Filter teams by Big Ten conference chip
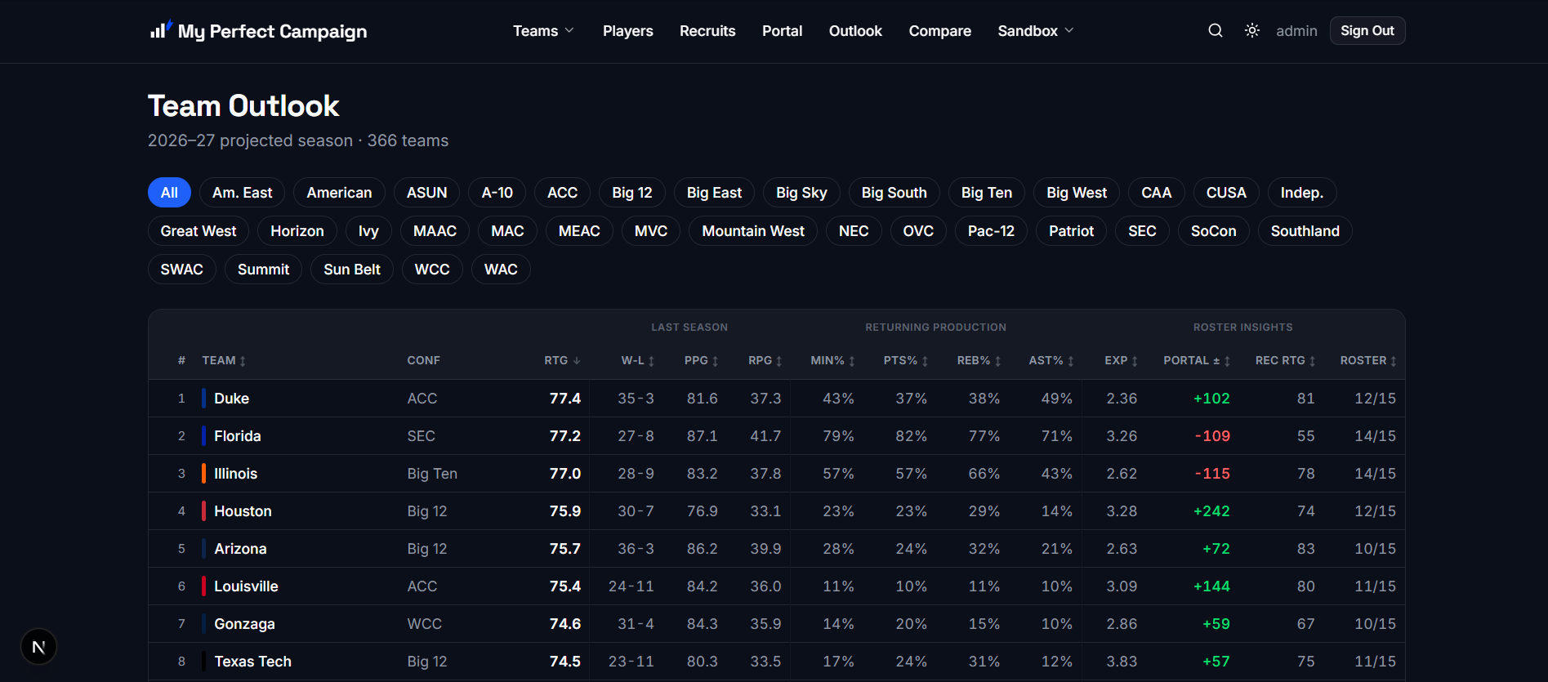This screenshot has height=682, width=1548. [986, 193]
